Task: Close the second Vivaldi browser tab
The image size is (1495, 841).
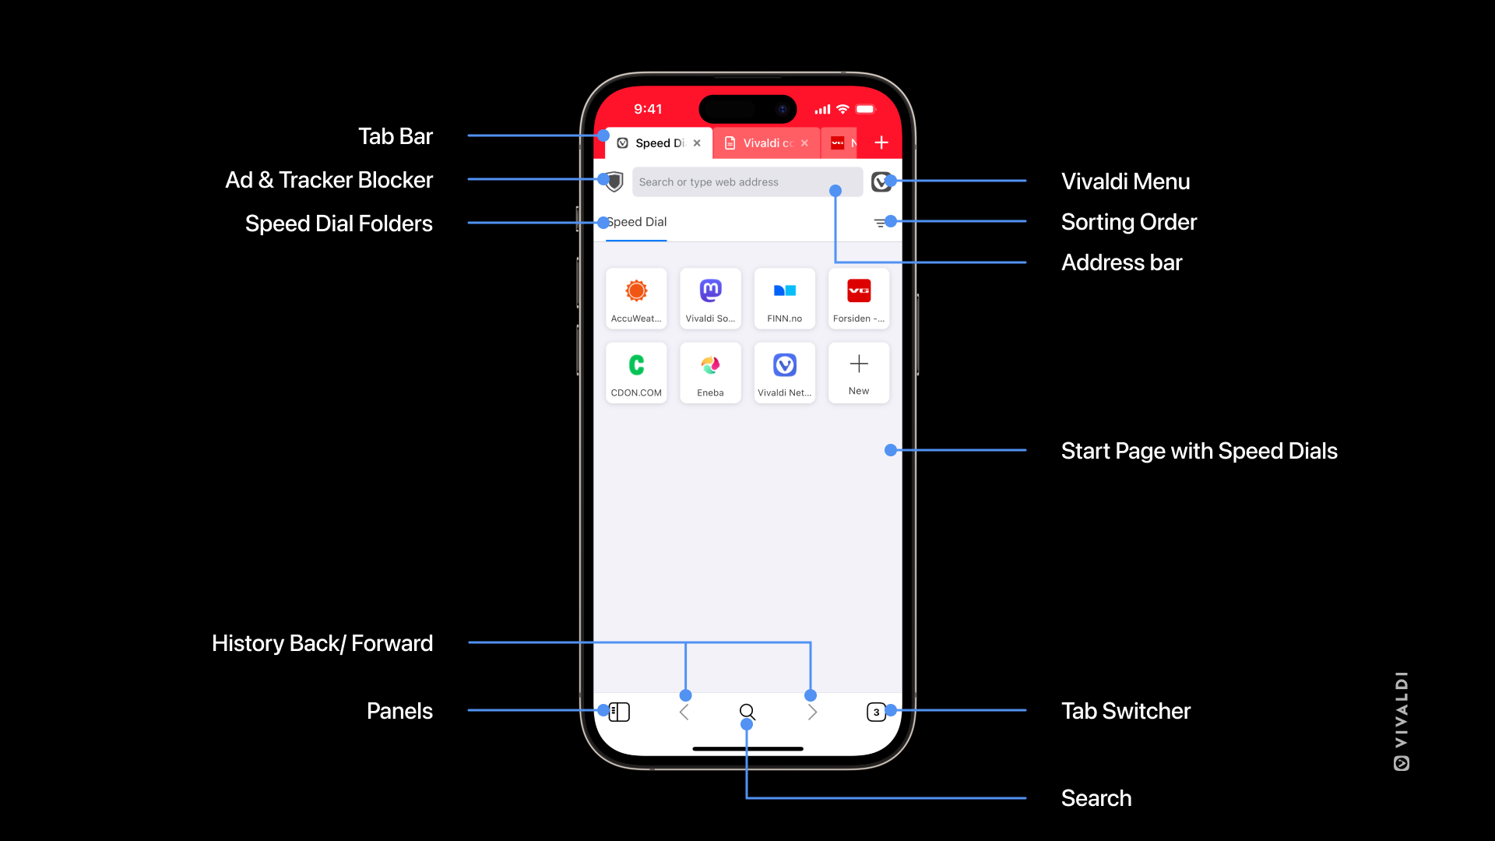Action: [805, 143]
